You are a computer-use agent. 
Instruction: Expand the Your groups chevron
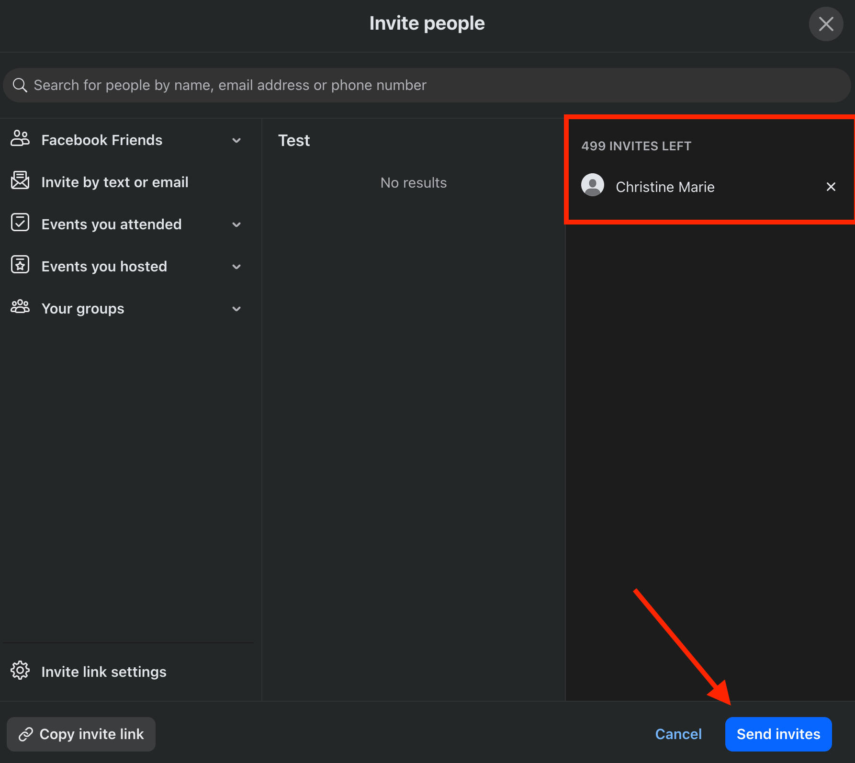(236, 309)
